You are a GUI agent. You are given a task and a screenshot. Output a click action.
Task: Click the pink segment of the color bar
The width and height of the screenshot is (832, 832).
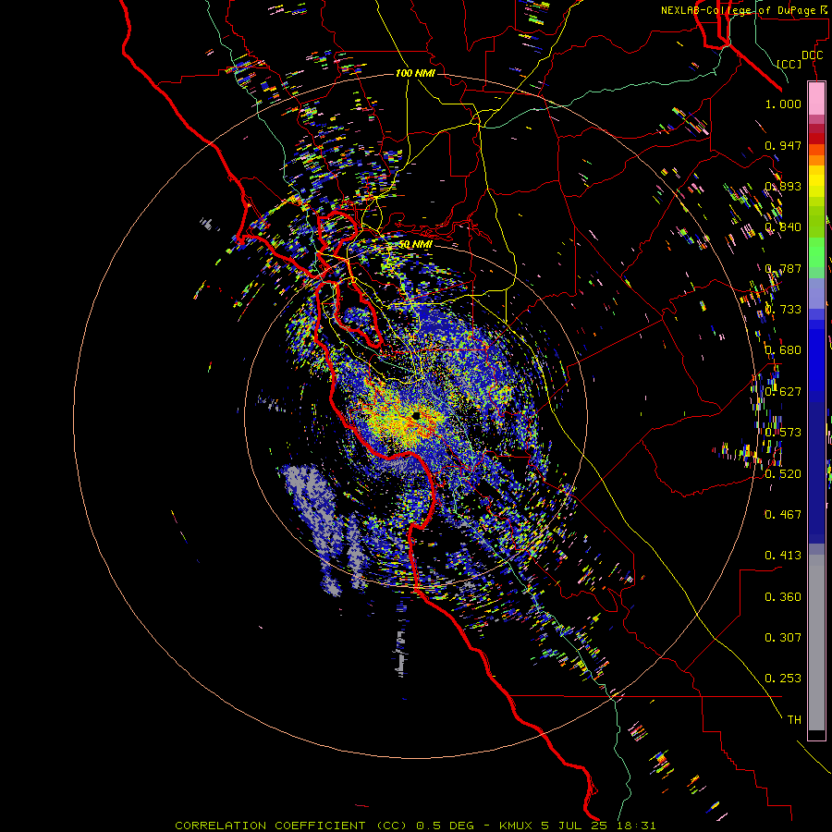point(816,99)
